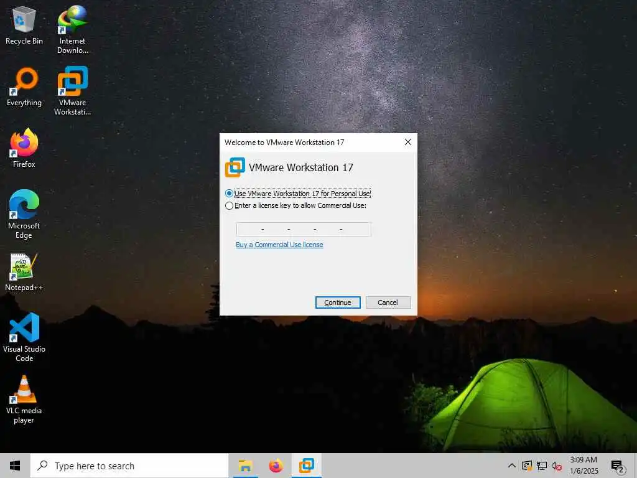This screenshot has width=637, height=478.
Task: Click the magnifier icon in taskbar search
Action: 42,466
